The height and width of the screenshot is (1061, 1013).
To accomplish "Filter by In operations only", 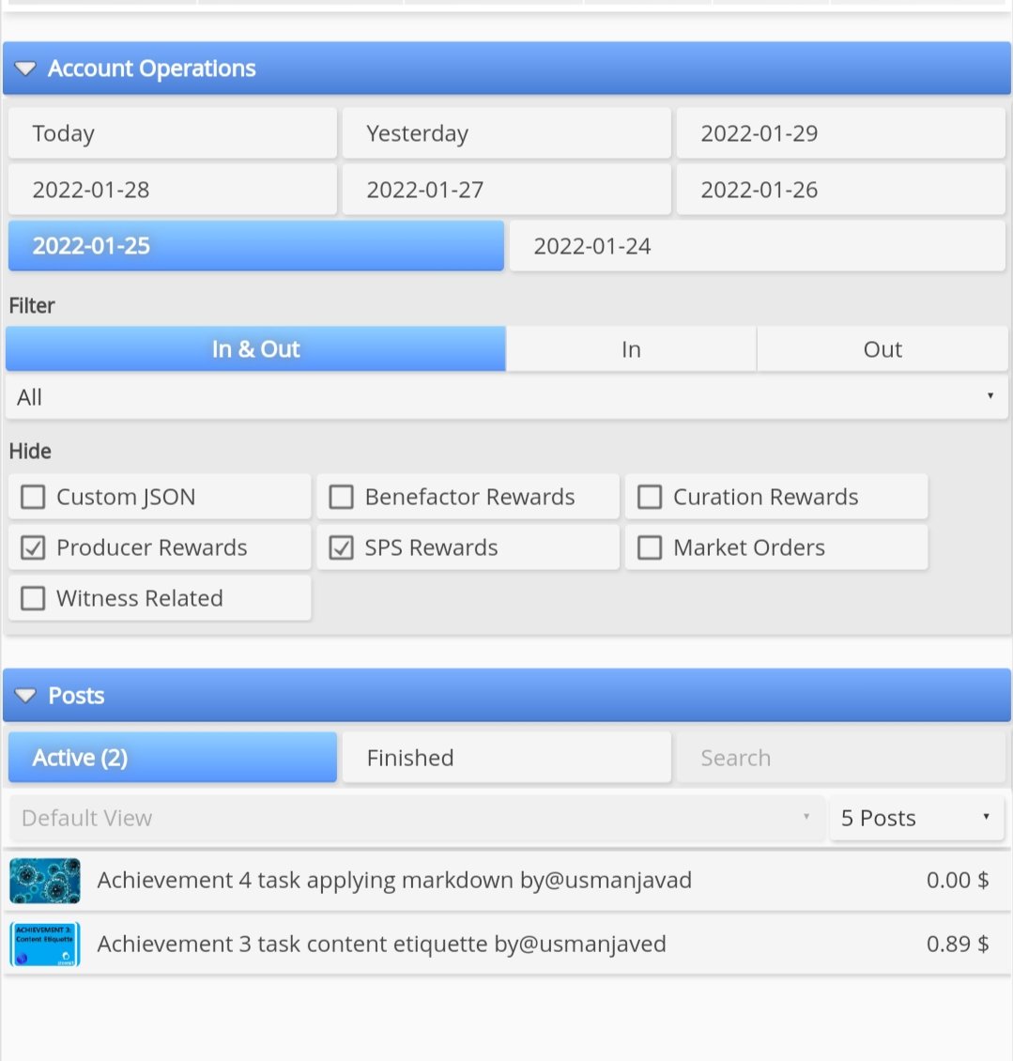I will click(631, 349).
